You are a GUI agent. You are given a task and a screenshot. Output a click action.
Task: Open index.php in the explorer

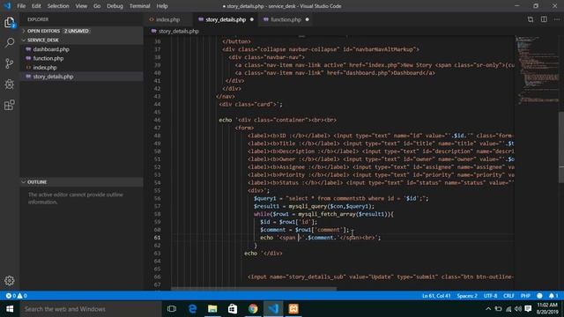(81, 67)
